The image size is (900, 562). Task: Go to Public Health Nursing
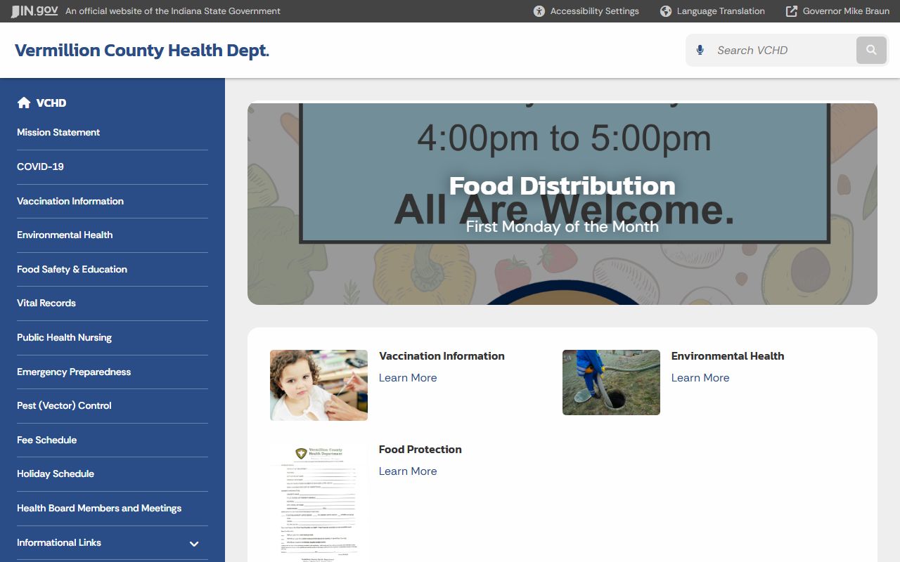(x=64, y=337)
